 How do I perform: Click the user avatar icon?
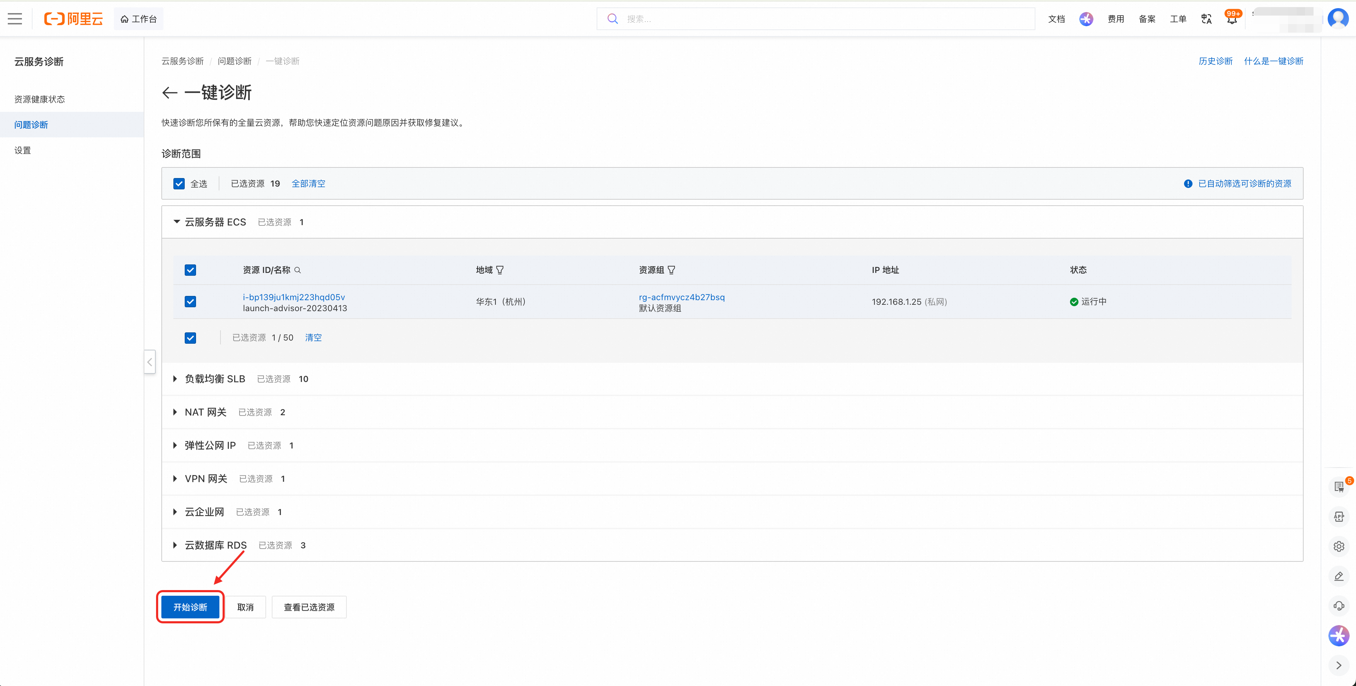pos(1338,18)
